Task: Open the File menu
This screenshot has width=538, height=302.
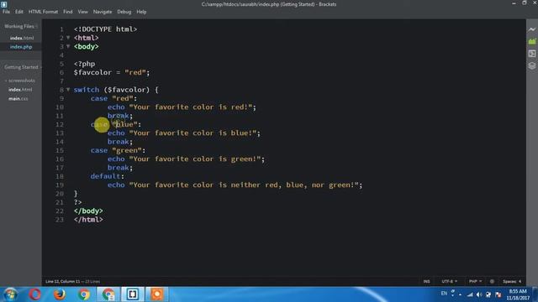Action: click(6, 12)
